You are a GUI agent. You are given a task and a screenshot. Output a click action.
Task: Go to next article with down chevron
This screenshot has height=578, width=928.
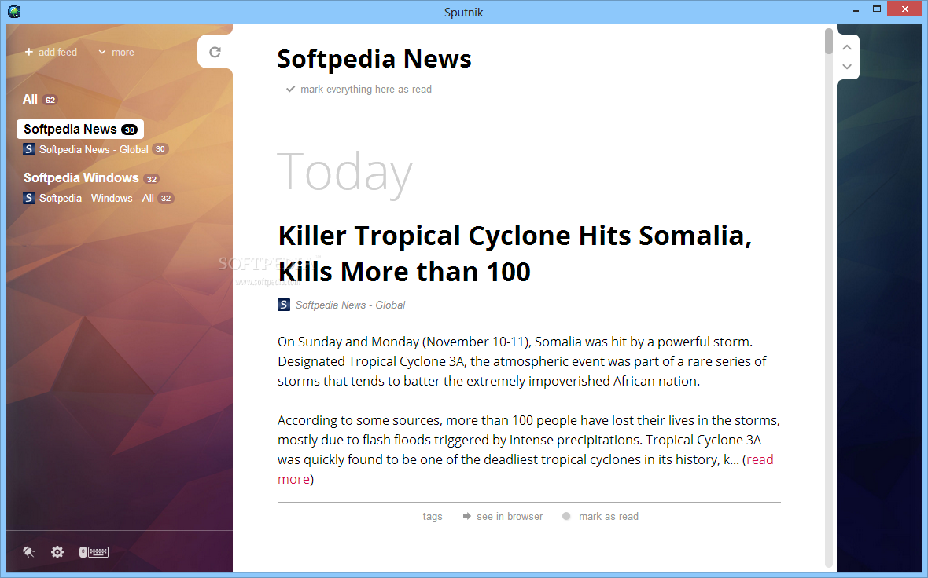point(847,66)
